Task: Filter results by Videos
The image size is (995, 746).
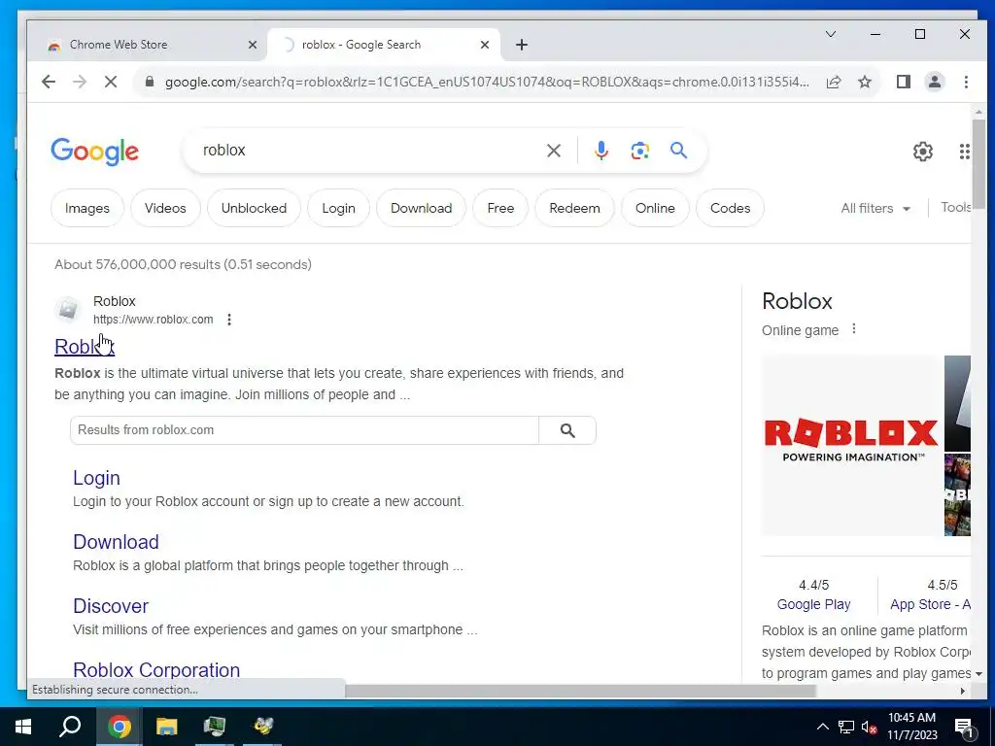Action: tap(165, 208)
